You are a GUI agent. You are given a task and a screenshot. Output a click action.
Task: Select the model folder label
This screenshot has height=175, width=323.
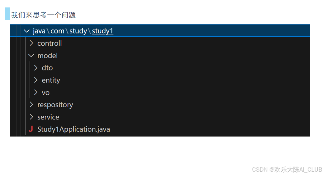(x=48, y=56)
